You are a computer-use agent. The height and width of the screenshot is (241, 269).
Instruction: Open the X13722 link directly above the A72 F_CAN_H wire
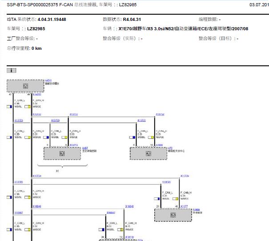[160, 114]
